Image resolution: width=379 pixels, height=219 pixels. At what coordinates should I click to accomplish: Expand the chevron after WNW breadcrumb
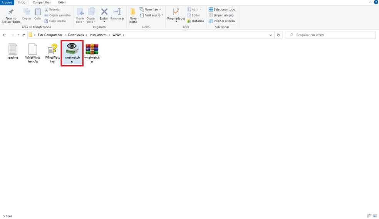pos(124,35)
